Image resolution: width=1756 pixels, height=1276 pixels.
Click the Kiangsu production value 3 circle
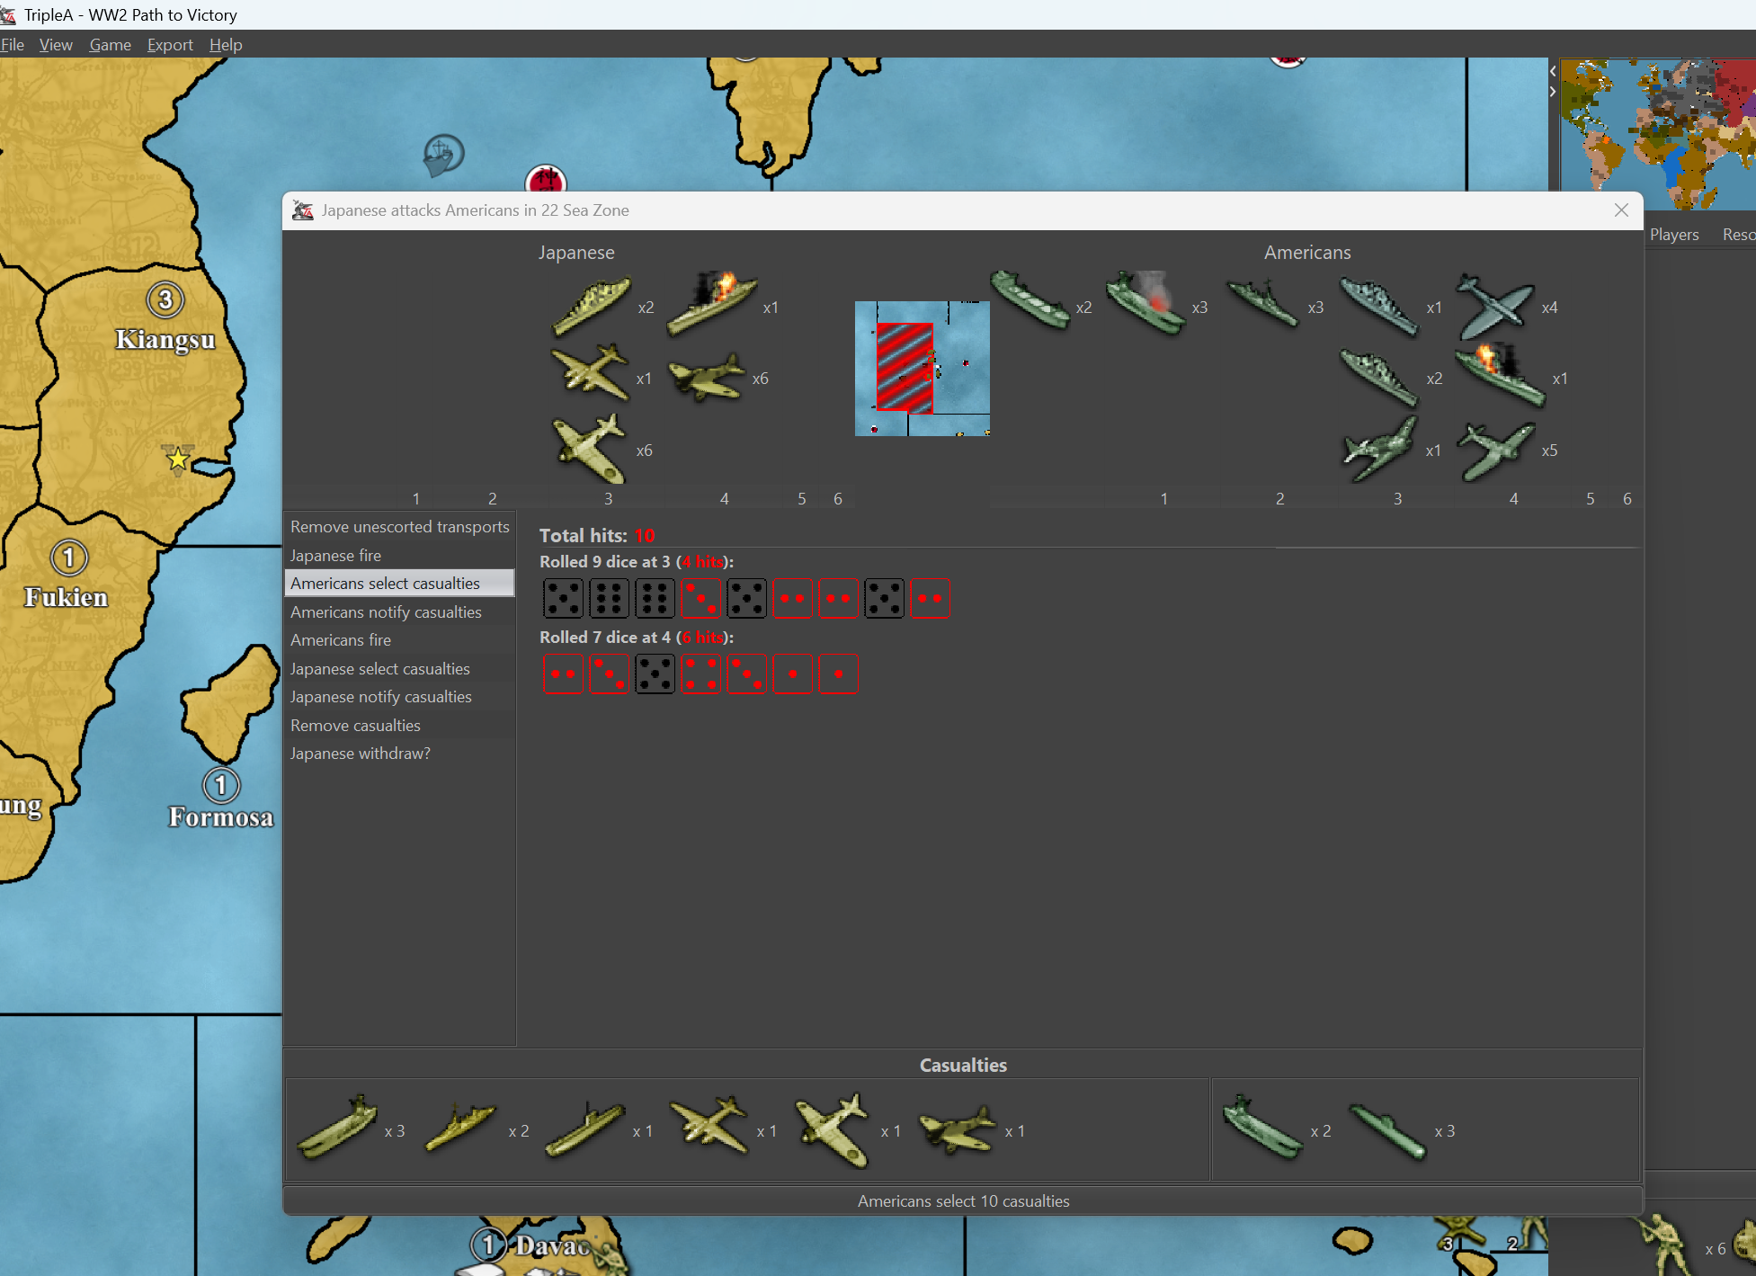pos(165,299)
